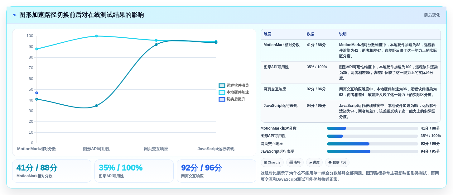Click MotionMark相对分数 row name in table
453x195 pixels.
282,45
